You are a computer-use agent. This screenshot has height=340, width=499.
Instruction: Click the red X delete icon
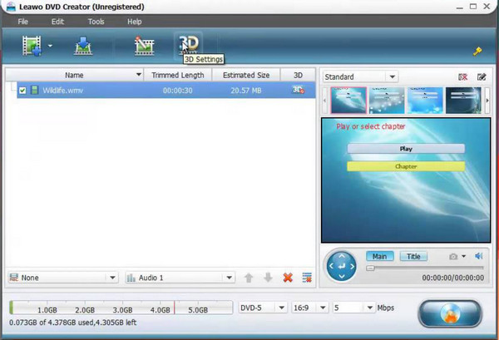tap(288, 278)
